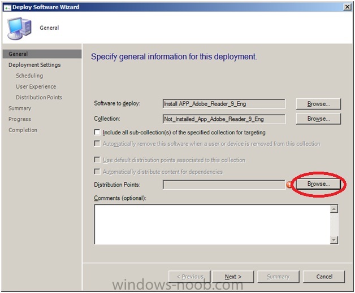This screenshot has height=293, width=355.
Task: Go to the Scheduling step
Action: [x=29, y=76]
